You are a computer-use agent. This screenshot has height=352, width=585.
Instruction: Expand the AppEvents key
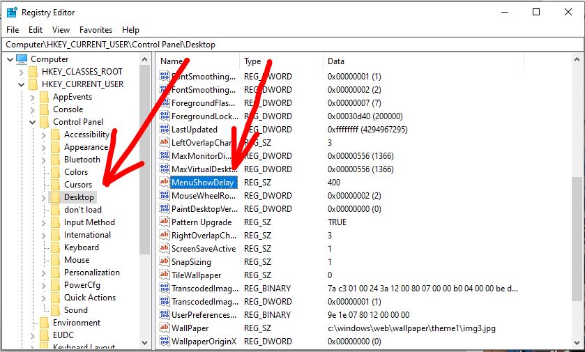point(33,98)
